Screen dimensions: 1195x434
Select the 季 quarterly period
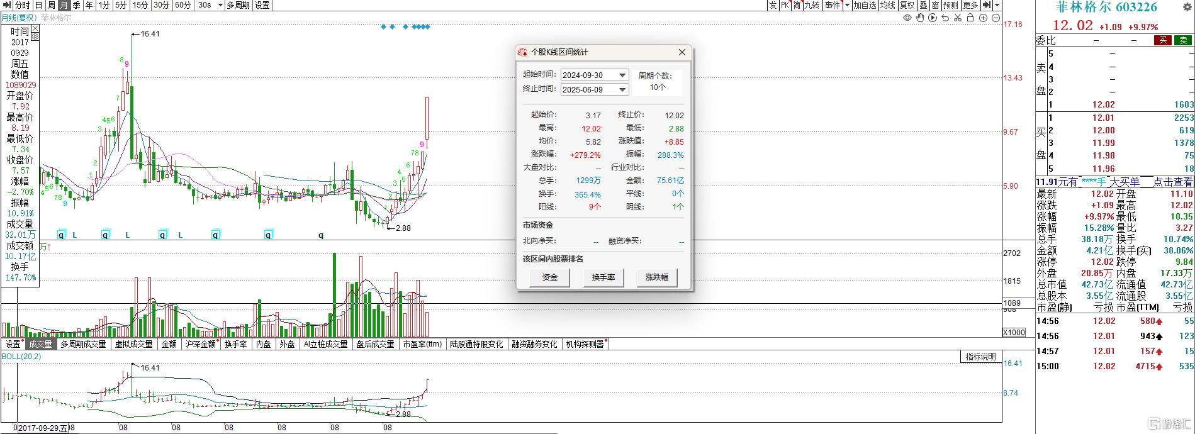click(x=77, y=5)
